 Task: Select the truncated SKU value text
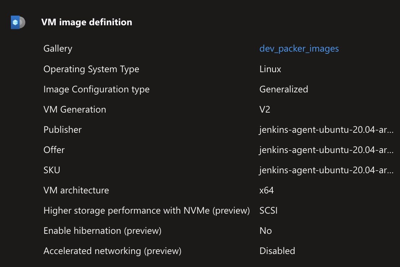pos(325,170)
